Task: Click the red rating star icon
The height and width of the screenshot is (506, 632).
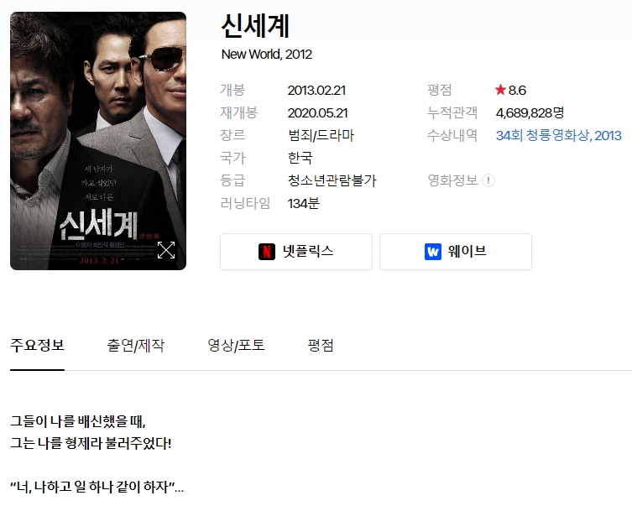Action: pyautogui.click(x=500, y=90)
